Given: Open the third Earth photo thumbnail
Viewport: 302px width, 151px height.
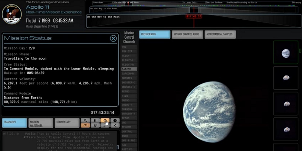Looking at the screenshot, I should tap(286, 104).
